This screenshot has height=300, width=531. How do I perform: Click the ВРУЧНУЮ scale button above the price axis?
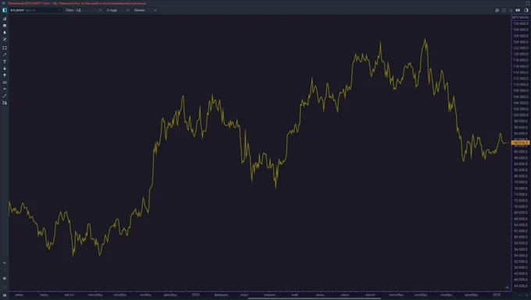[521, 17]
